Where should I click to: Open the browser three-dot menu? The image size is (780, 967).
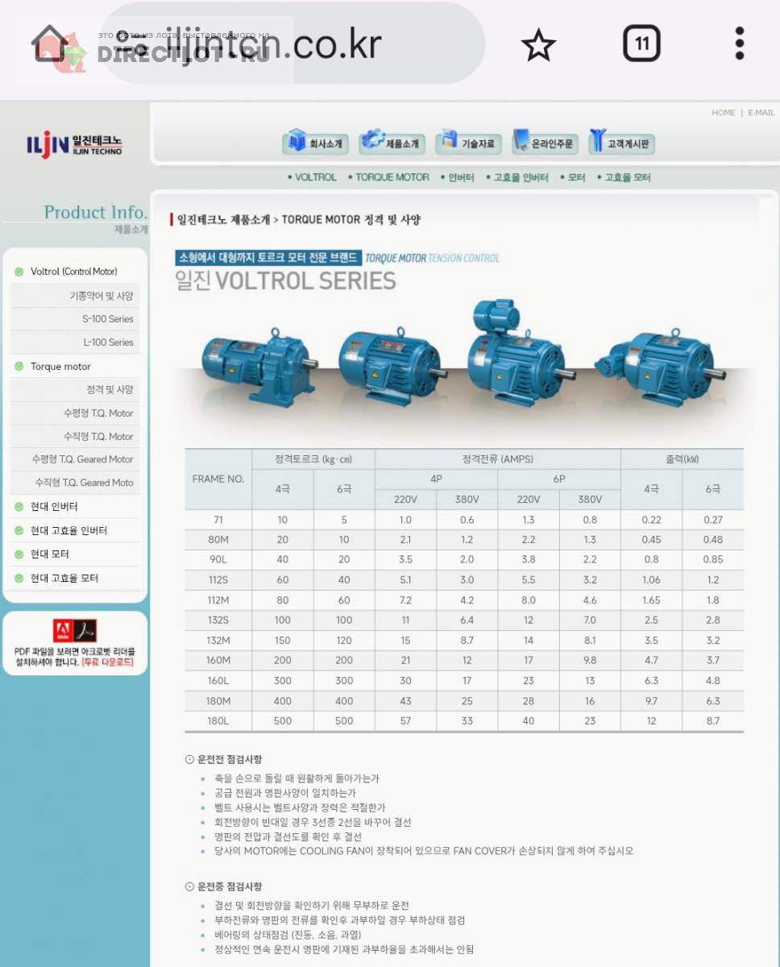coord(739,44)
